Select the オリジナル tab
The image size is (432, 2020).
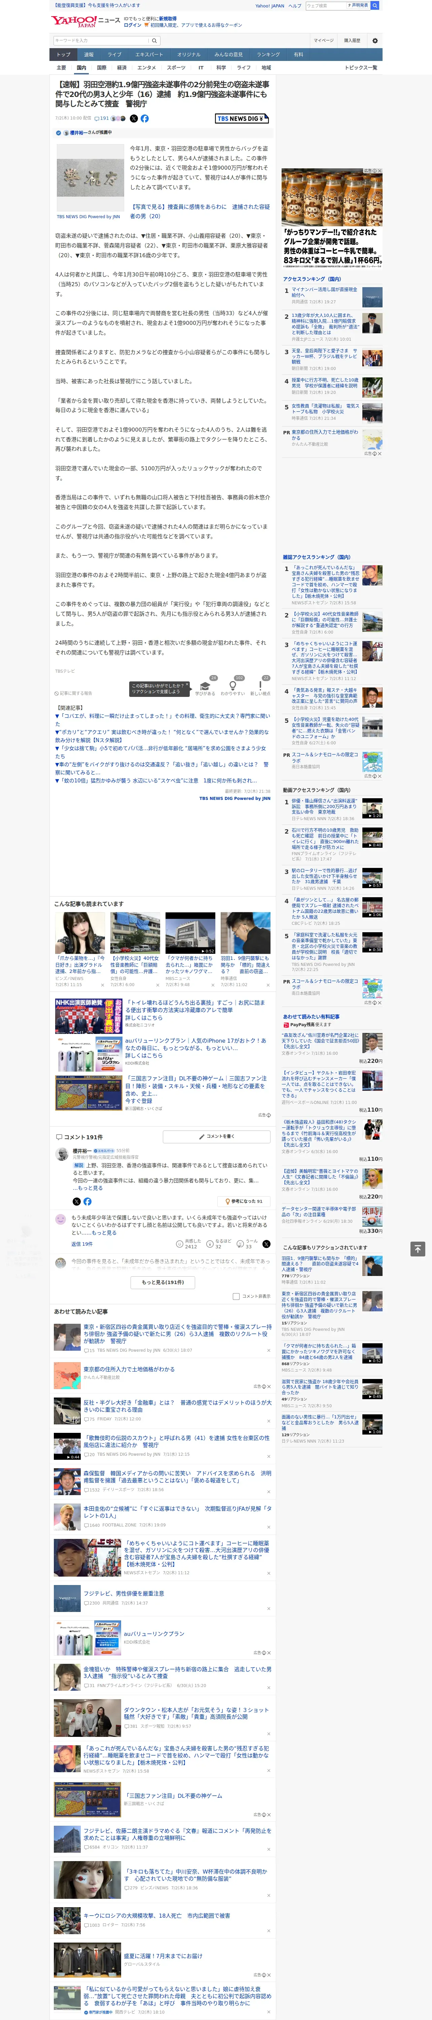[189, 55]
